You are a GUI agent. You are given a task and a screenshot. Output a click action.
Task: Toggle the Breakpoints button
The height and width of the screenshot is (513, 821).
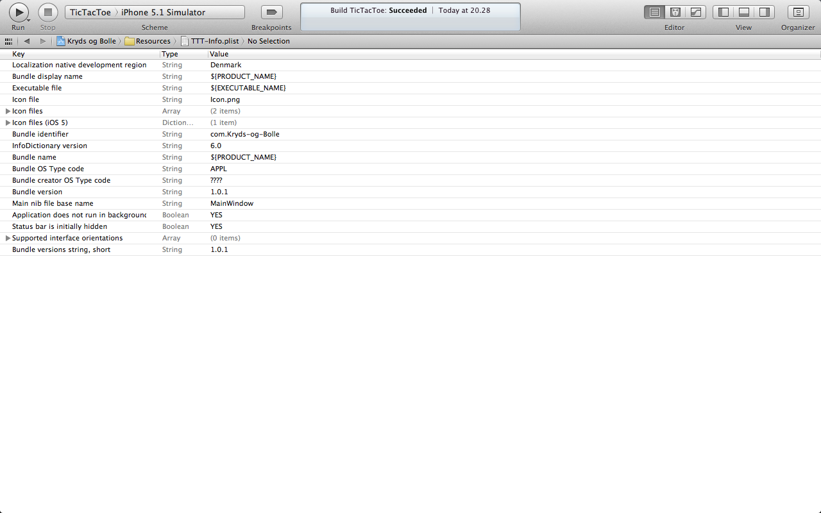(271, 12)
